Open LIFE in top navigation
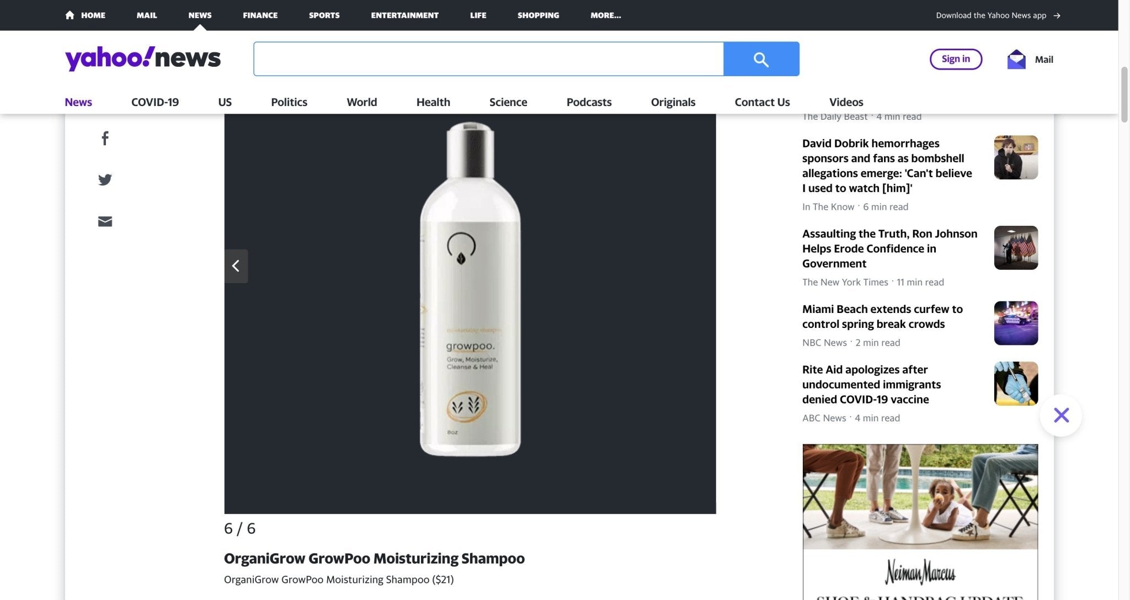The width and height of the screenshot is (1130, 600). [x=478, y=15]
